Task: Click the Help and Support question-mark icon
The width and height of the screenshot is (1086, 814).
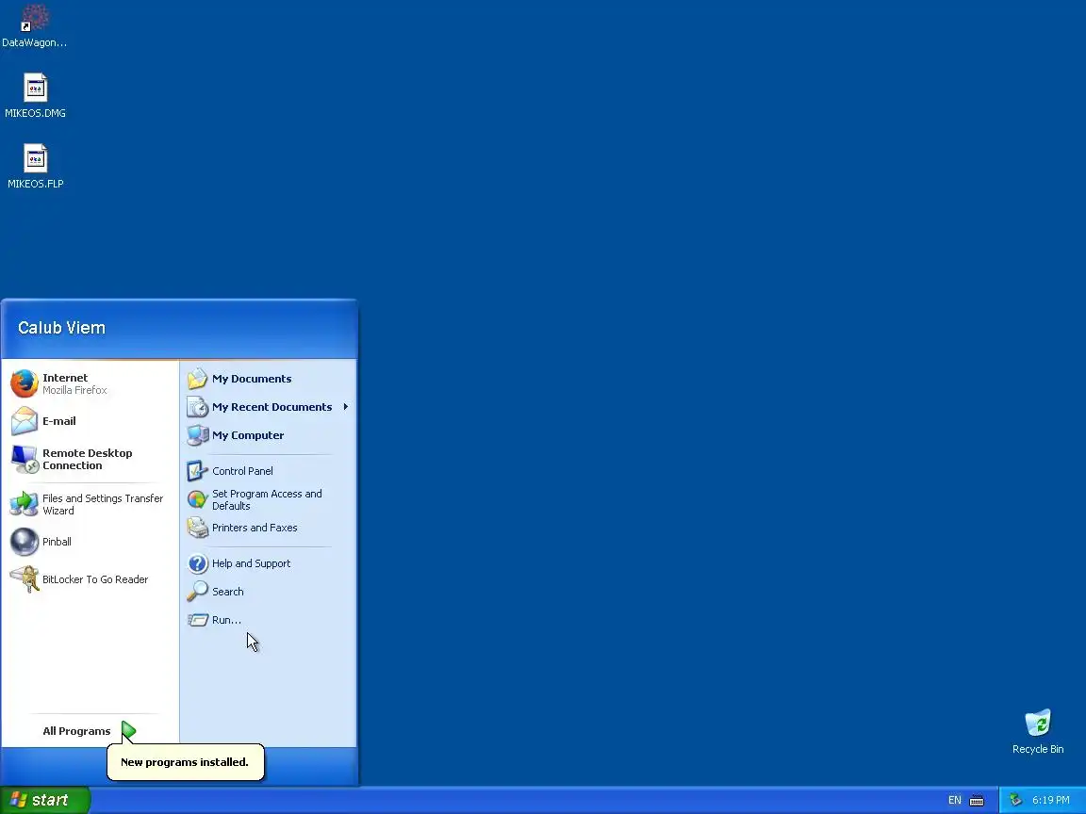Action: [x=197, y=563]
